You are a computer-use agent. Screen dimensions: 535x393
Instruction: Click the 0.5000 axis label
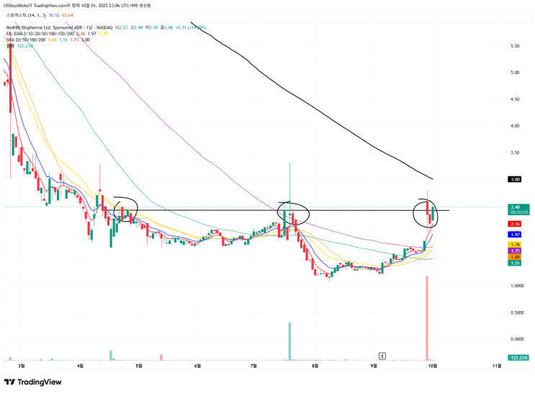[517, 312]
